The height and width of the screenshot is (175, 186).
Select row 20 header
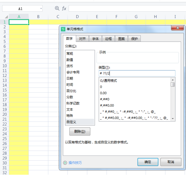click(4, 114)
